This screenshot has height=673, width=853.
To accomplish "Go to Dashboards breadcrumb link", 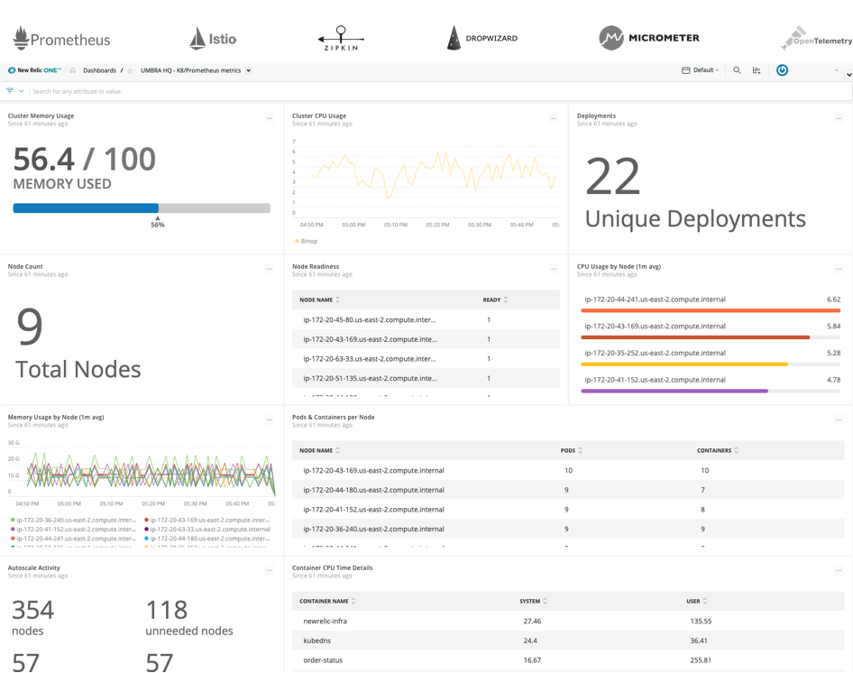I will (x=99, y=70).
